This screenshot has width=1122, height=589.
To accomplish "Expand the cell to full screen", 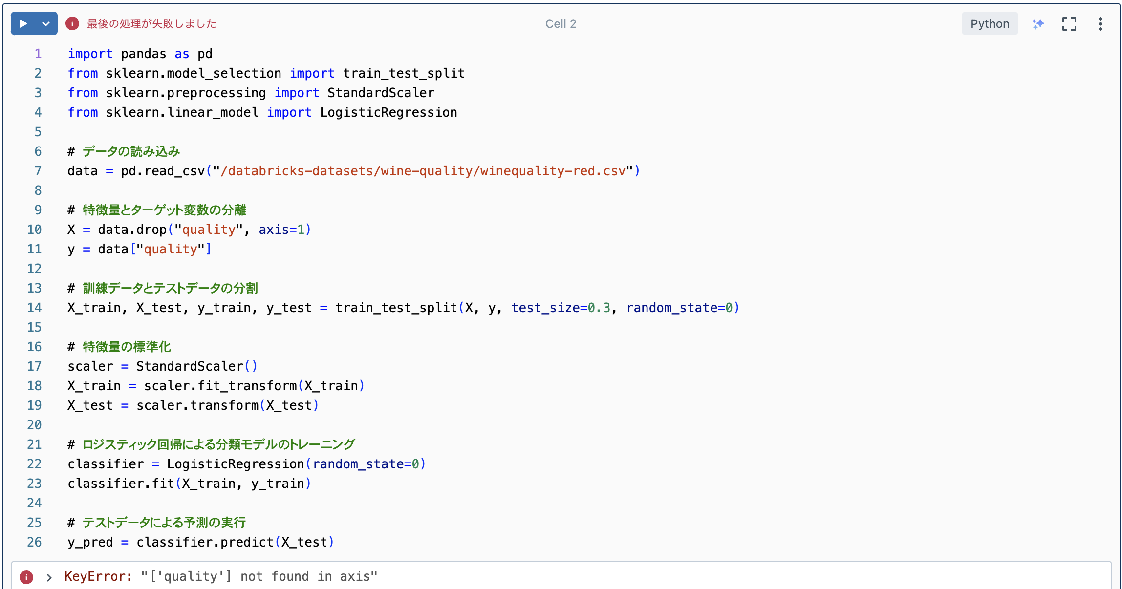I will [1069, 23].
